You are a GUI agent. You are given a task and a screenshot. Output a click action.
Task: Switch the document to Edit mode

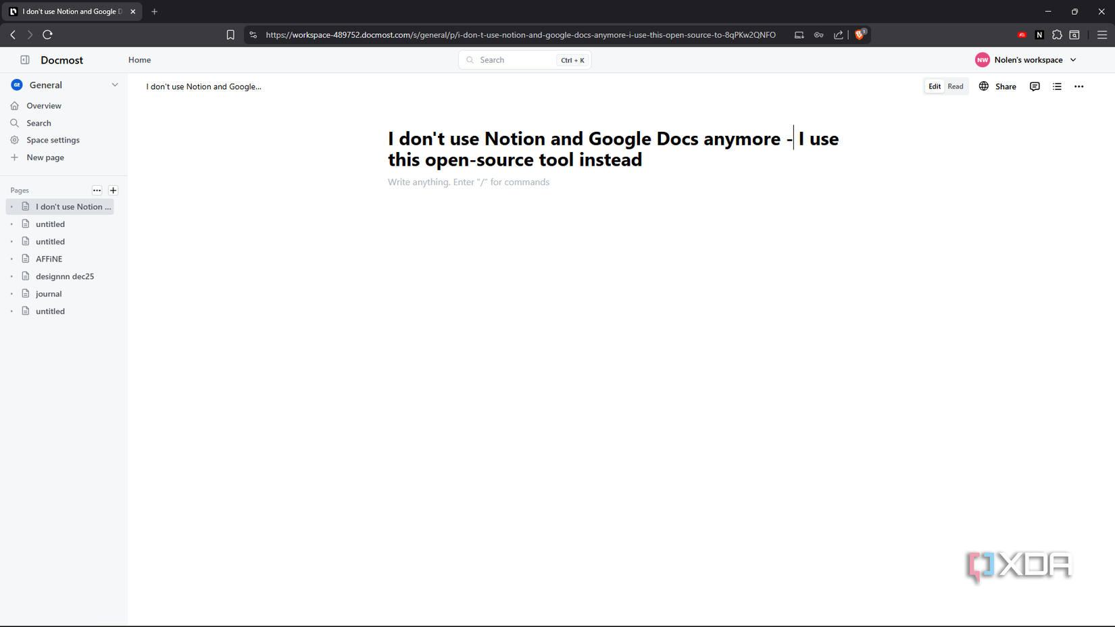click(934, 86)
